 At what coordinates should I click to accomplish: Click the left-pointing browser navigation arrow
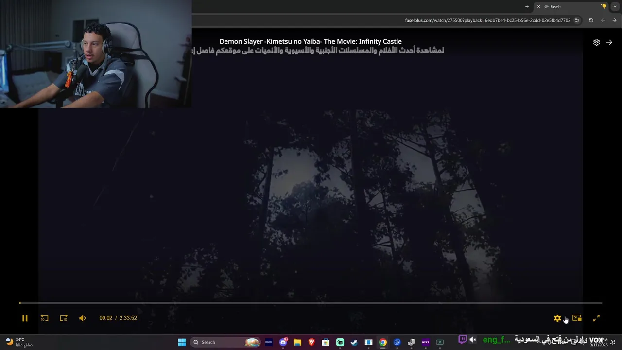pyautogui.click(x=603, y=20)
